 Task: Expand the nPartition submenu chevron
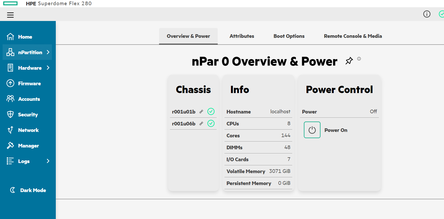48,52
